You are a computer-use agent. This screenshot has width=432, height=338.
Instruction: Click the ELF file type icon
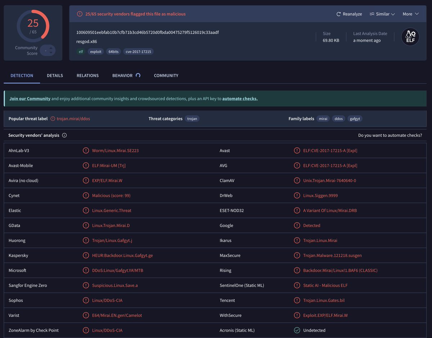[410, 37]
